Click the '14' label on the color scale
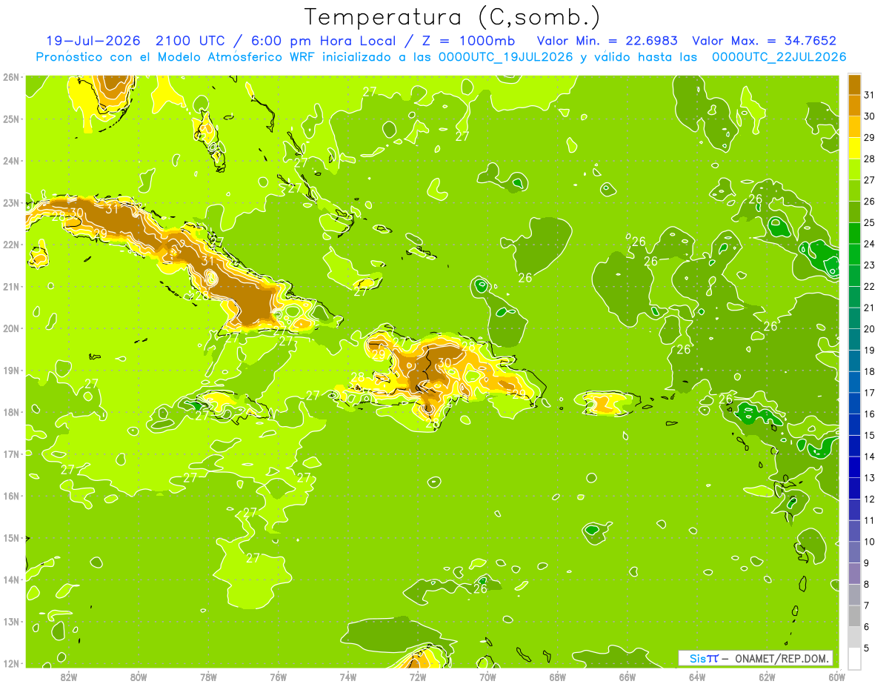This screenshot has width=889, height=687. pyautogui.click(x=869, y=457)
